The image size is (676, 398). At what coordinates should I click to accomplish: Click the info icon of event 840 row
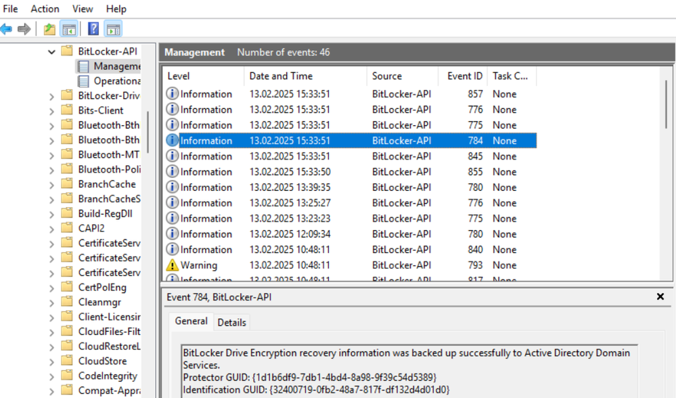172,249
